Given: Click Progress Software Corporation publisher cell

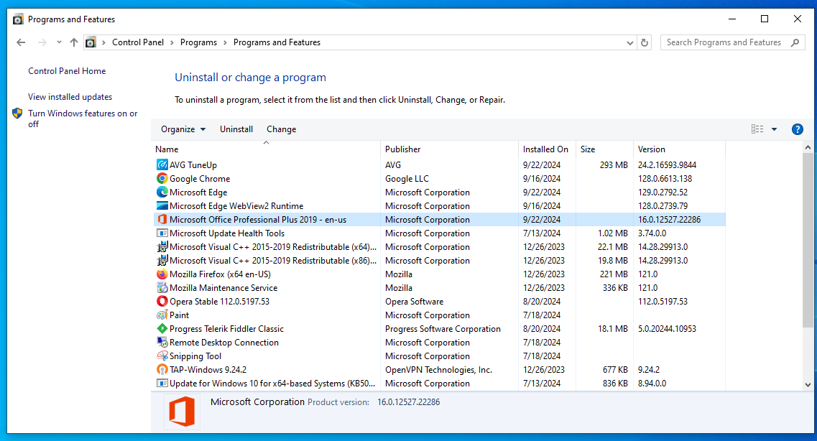Looking at the screenshot, I should [x=443, y=328].
